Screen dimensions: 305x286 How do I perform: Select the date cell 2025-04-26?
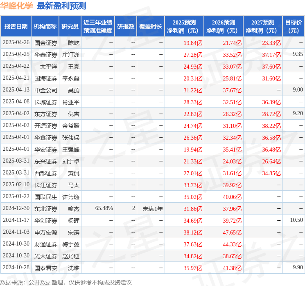click(16, 42)
